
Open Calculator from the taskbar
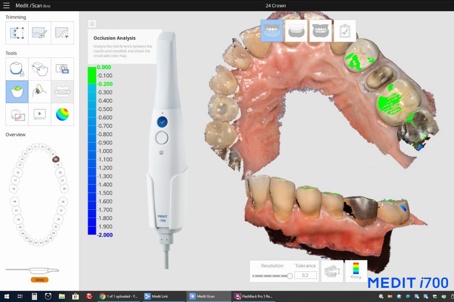point(34,297)
